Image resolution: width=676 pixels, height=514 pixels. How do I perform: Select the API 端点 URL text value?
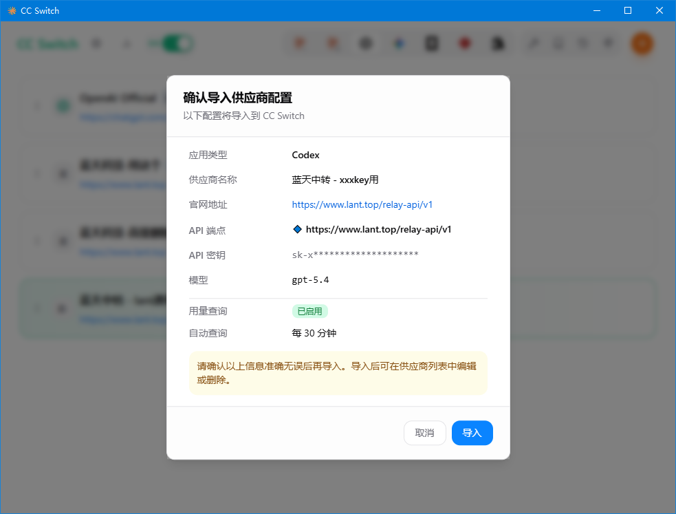(378, 229)
